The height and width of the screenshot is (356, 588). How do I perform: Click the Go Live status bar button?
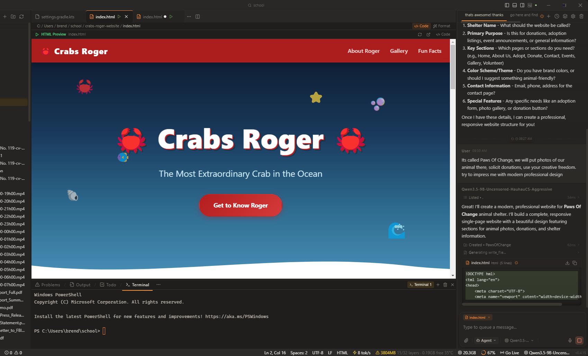point(509,353)
